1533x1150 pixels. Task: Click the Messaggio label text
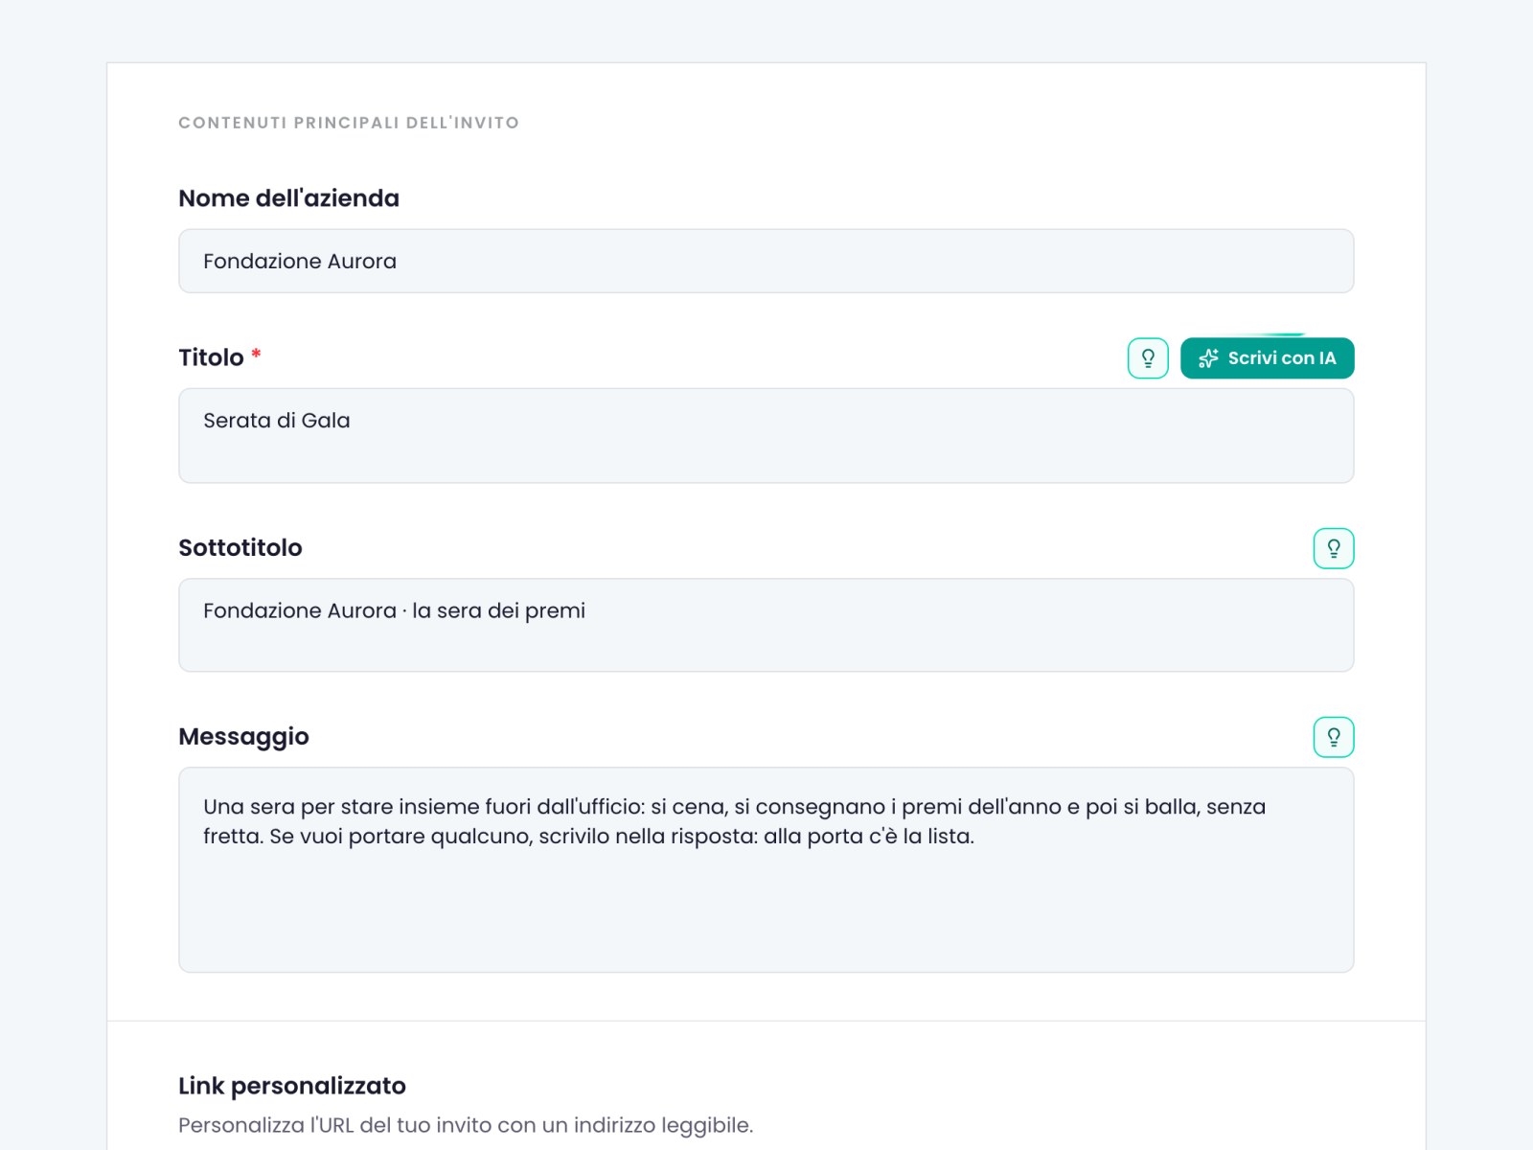click(x=243, y=737)
